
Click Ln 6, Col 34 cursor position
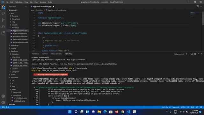tap(166, 107)
